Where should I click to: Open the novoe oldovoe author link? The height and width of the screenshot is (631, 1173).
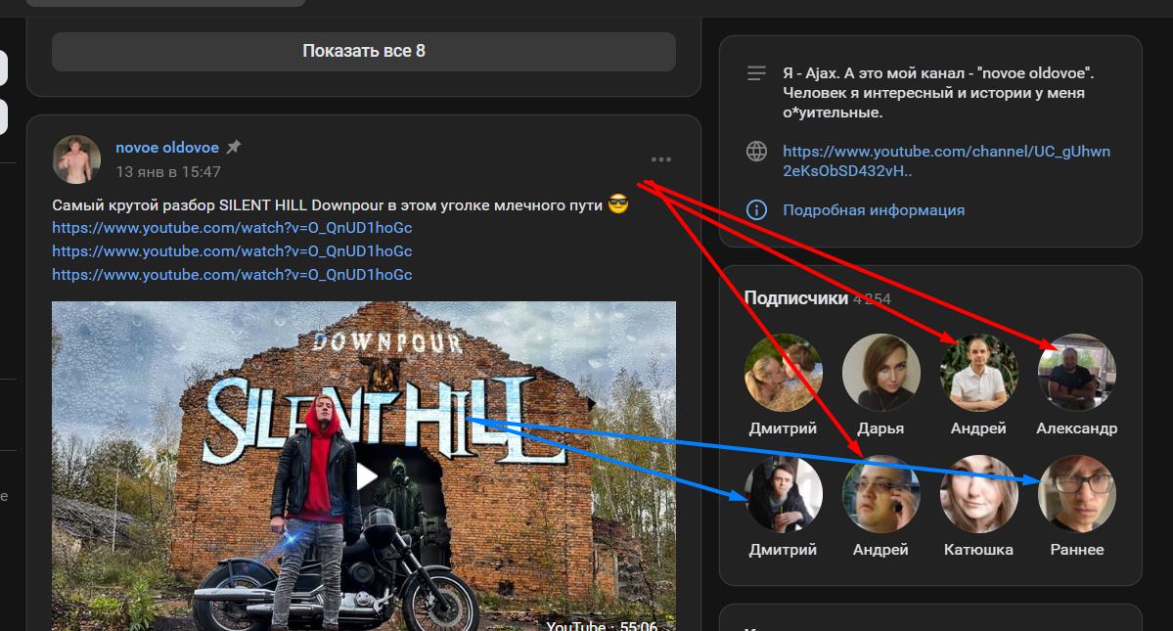(x=167, y=148)
